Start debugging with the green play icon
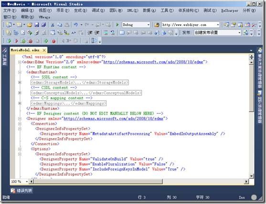 117,25
